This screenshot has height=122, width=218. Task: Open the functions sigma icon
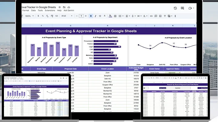click(x=175, y=16)
